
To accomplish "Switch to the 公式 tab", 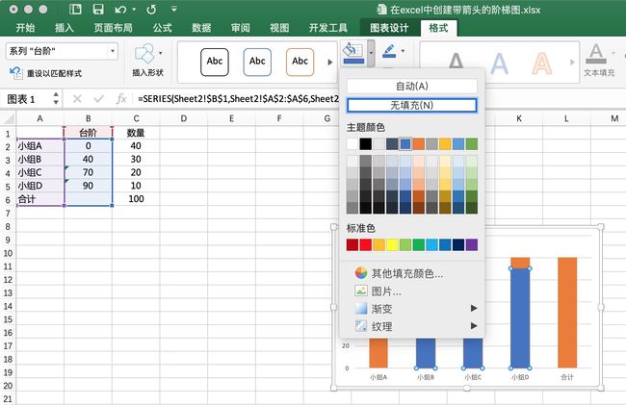I will [162, 28].
